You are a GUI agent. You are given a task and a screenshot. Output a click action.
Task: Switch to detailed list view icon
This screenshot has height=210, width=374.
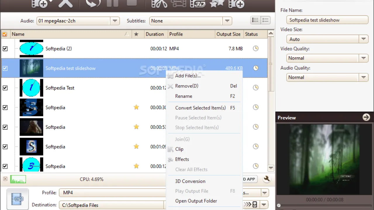[255, 20]
